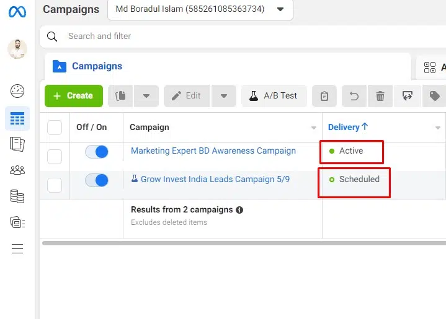Toggle off Grow Invest India Leads Campaign
Image resolution: width=446 pixels, height=319 pixels.
point(97,180)
